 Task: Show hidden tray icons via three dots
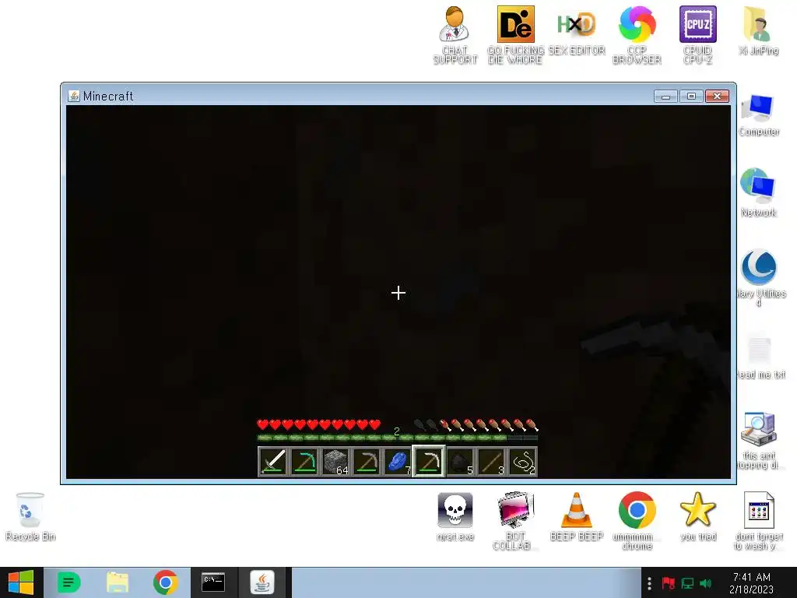click(x=649, y=583)
